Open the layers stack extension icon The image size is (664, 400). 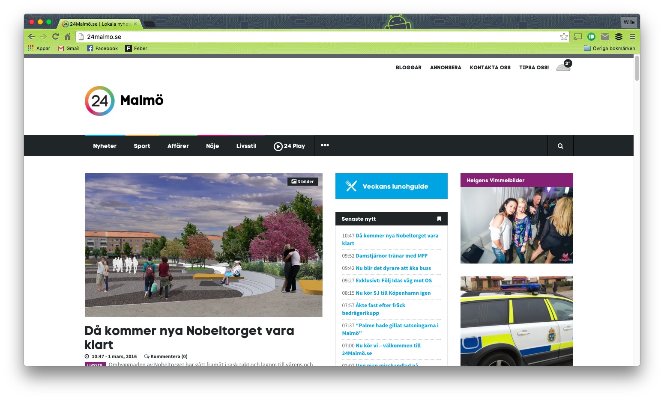(x=619, y=37)
